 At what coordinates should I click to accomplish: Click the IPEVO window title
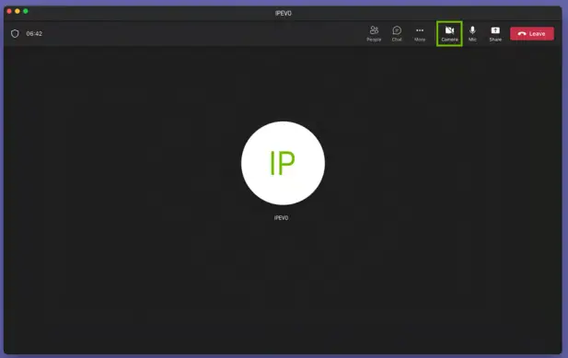pos(284,14)
